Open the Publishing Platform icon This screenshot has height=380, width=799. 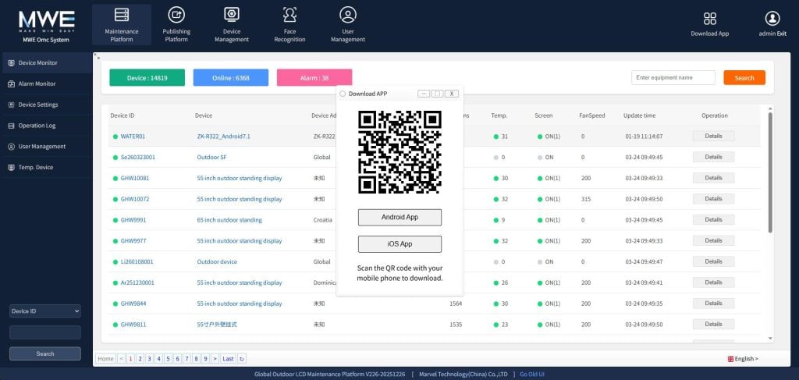176,16
